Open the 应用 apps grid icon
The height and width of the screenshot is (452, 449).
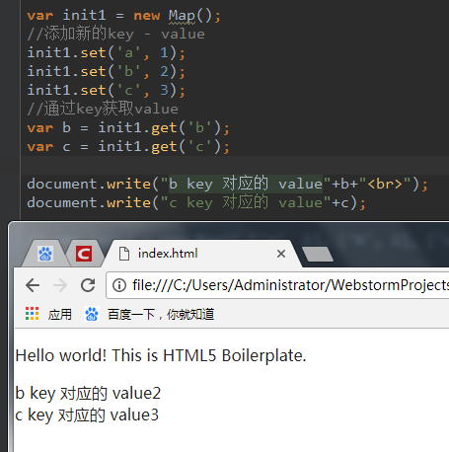(33, 314)
